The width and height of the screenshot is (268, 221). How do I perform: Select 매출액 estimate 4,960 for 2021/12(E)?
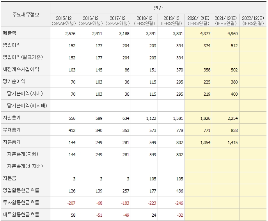[x=233, y=34]
